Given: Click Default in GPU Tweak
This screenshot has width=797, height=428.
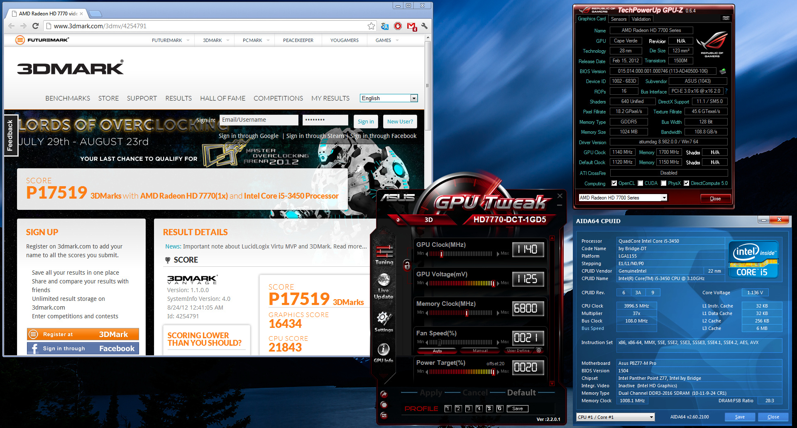Looking at the screenshot, I should coord(521,393).
